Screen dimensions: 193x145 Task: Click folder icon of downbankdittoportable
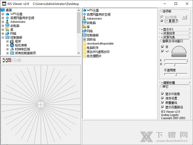[x=84, y=43]
